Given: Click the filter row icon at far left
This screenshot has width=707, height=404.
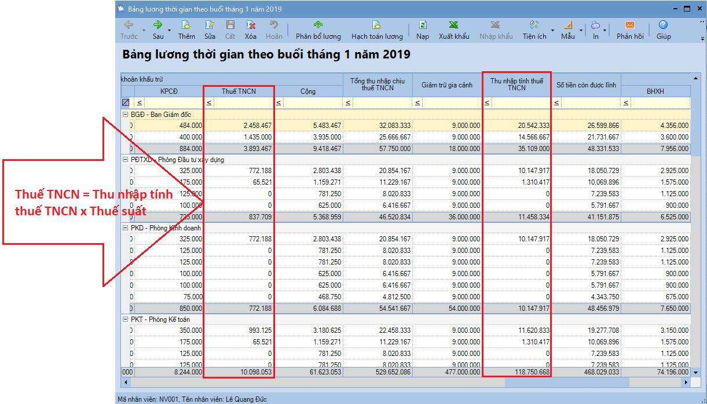Looking at the screenshot, I should click(125, 103).
